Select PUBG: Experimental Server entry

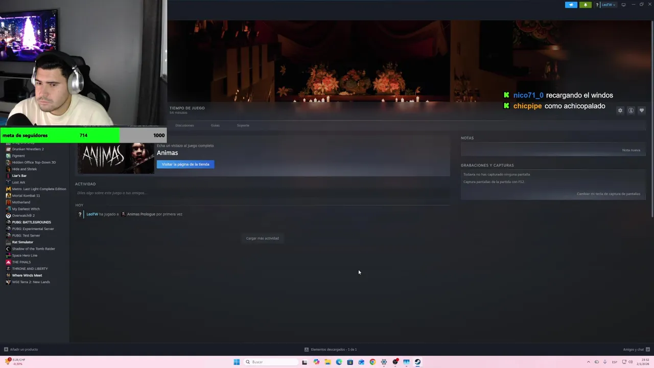pos(33,229)
